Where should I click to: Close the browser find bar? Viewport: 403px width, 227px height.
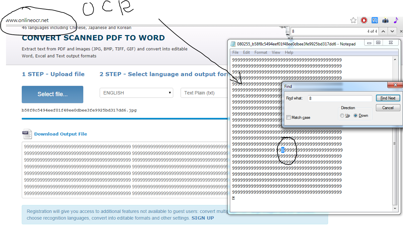click(x=400, y=31)
